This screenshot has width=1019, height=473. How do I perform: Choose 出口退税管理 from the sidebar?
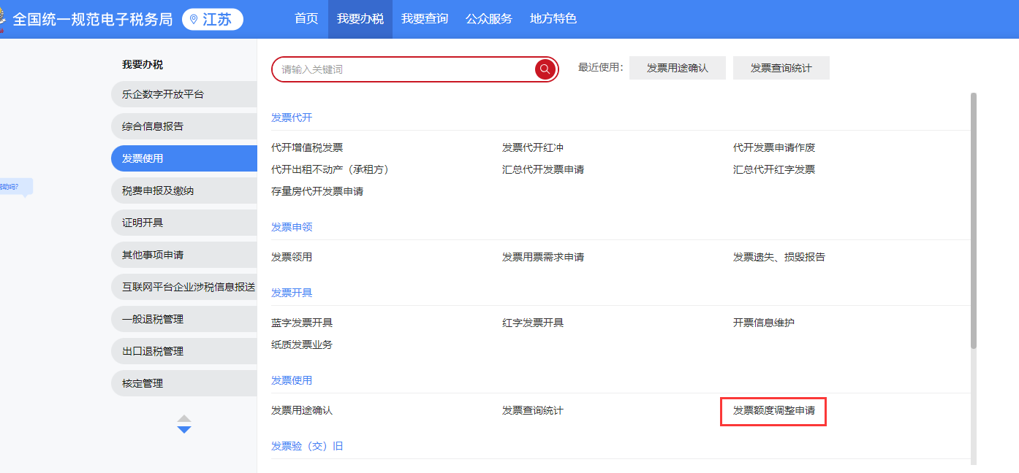click(x=153, y=351)
